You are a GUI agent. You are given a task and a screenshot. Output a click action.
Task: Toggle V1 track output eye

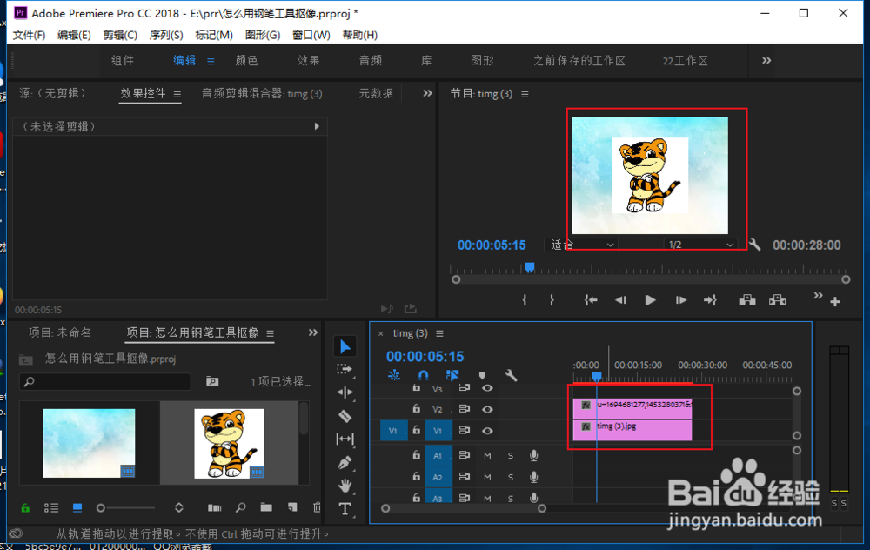click(x=487, y=430)
